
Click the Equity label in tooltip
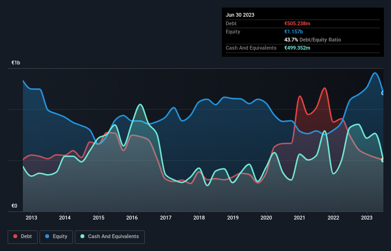coord(233,31)
